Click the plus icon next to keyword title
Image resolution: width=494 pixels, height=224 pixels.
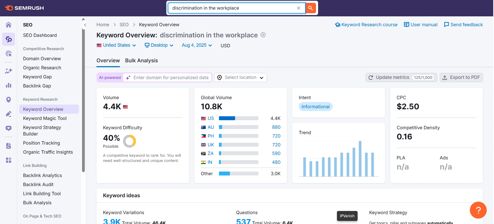tap(263, 35)
